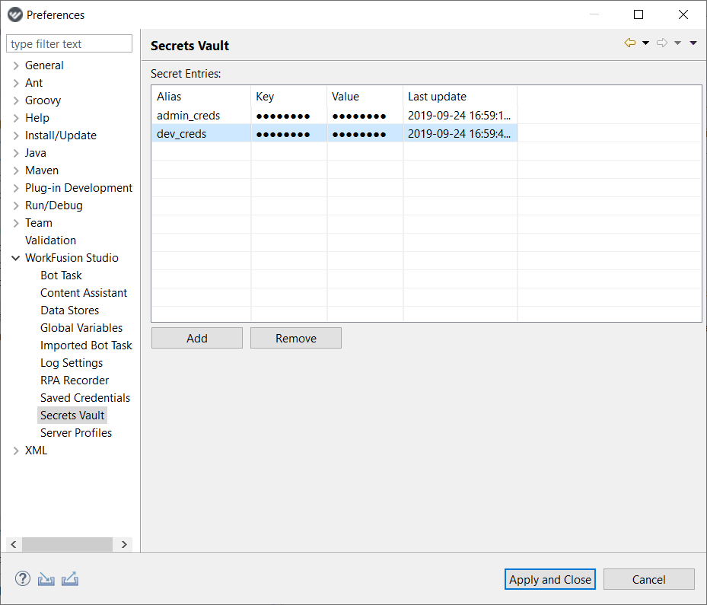Click the back navigation arrow icon
Viewport: 707px width, 605px height.
coord(630,43)
